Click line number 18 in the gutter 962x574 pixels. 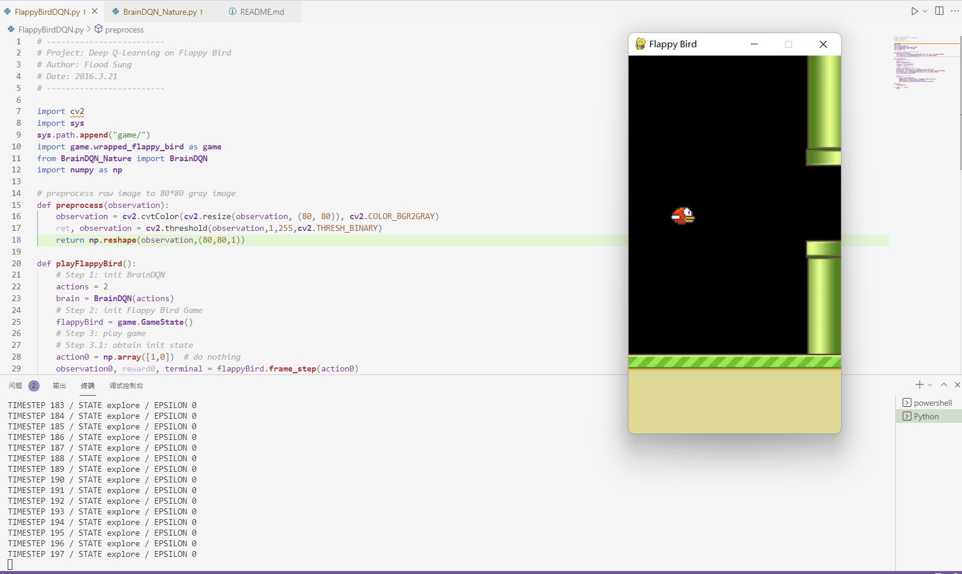coord(17,240)
